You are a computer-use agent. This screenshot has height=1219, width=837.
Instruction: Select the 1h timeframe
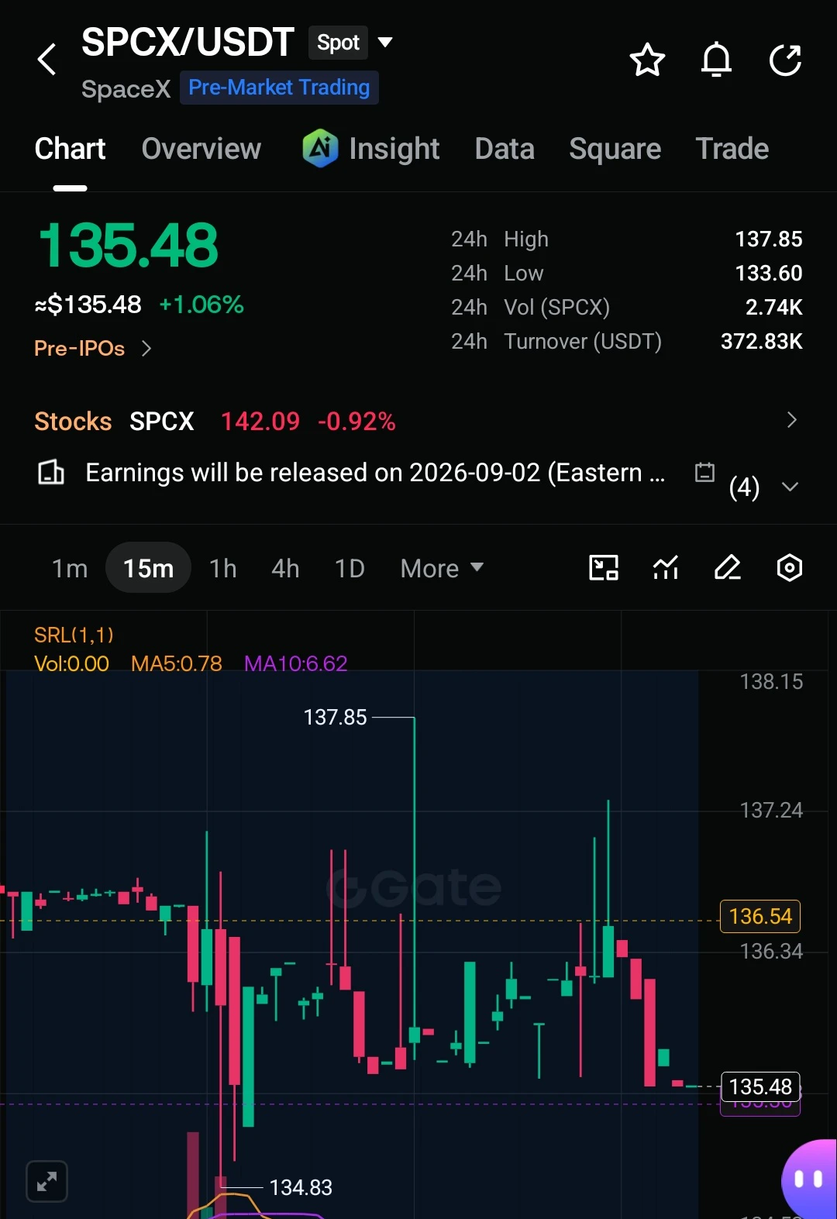(x=223, y=569)
